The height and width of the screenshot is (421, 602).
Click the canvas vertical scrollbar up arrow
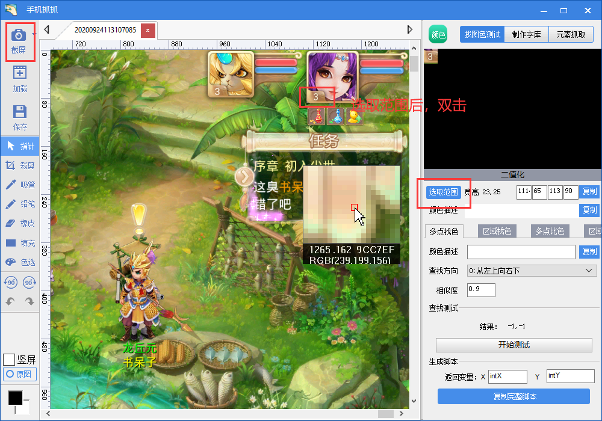414,48
